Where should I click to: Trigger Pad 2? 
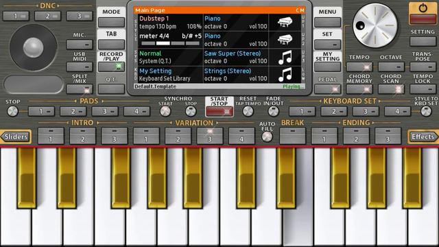point(73,111)
